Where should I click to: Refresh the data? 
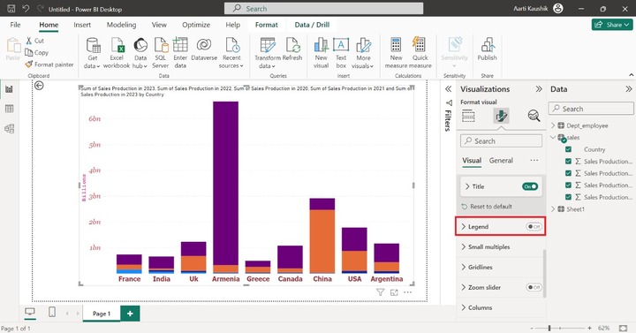point(292,49)
